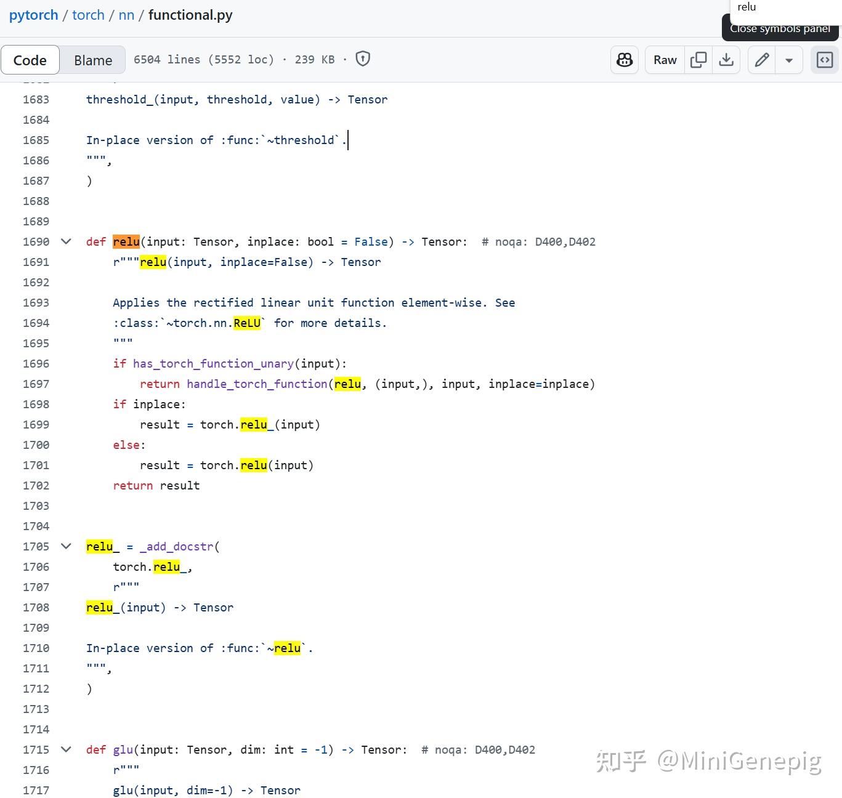Close the symbols panel icon
This screenshot has width=842, height=798.
825,60
